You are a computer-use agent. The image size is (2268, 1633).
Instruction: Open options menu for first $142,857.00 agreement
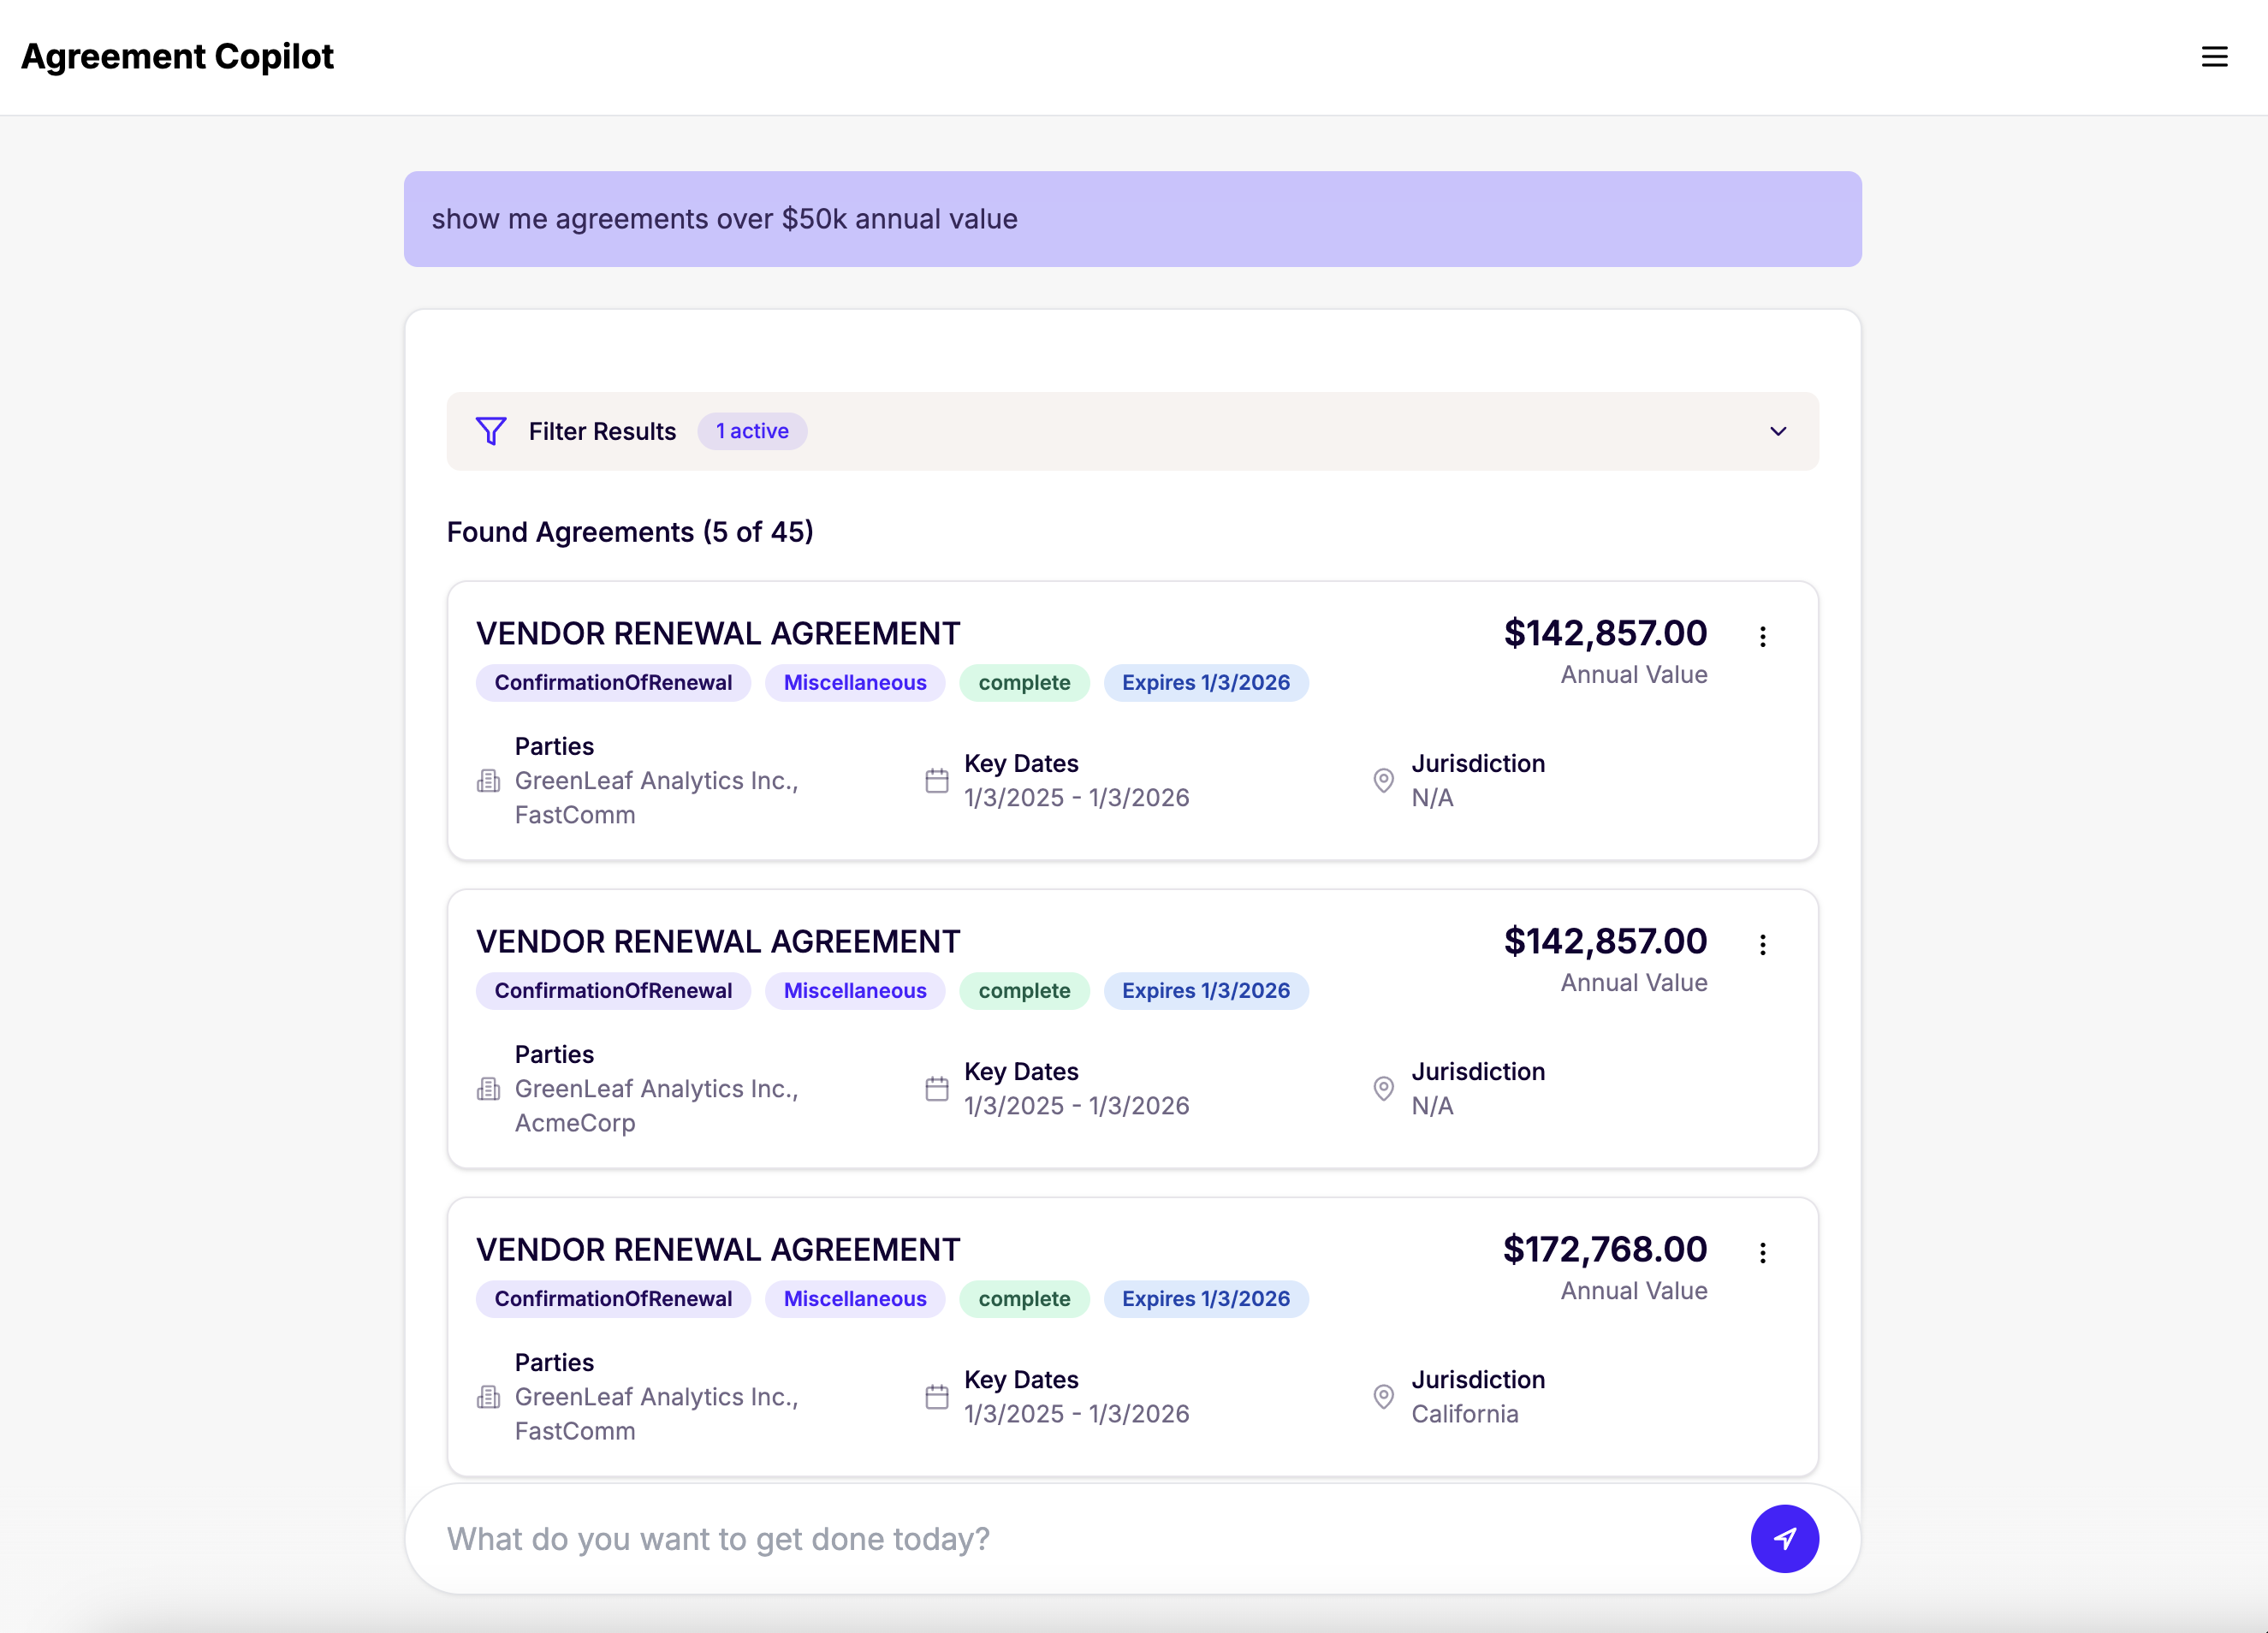(1762, 636)
